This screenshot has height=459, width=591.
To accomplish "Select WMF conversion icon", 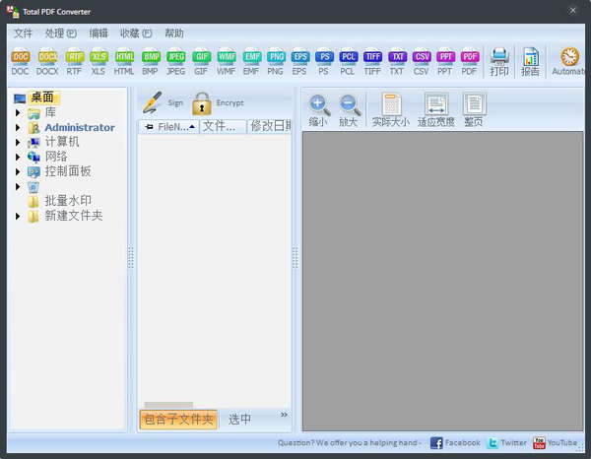I will (x=227, y=61).
